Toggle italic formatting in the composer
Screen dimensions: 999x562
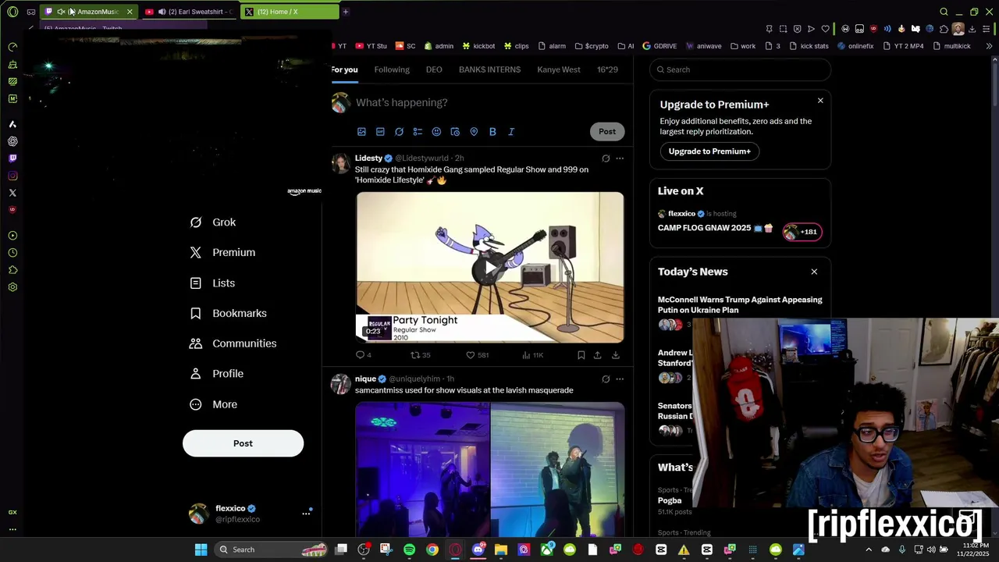point(511,132)
